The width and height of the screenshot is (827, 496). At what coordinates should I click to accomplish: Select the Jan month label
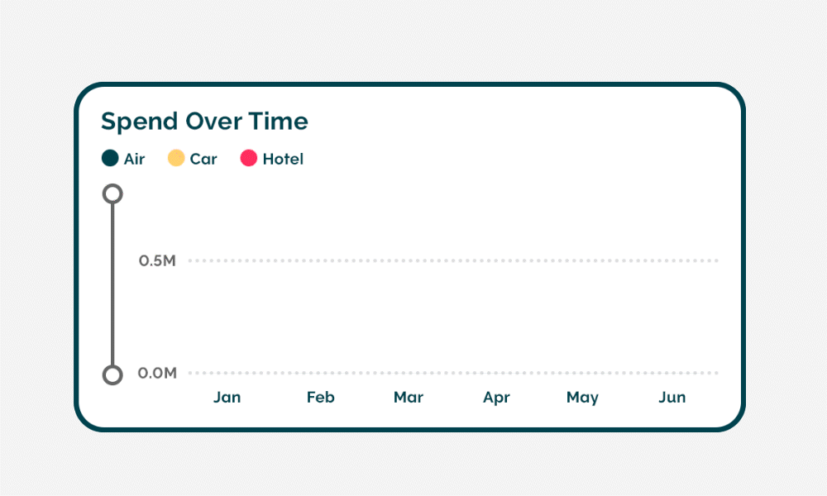pos(227,398)
